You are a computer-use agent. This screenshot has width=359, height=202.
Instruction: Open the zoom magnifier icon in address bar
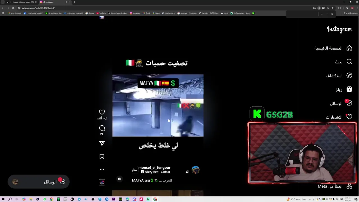point(328,8)
